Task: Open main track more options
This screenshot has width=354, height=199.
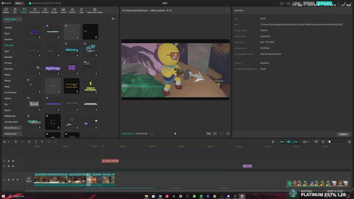Action: pos(22,180)
